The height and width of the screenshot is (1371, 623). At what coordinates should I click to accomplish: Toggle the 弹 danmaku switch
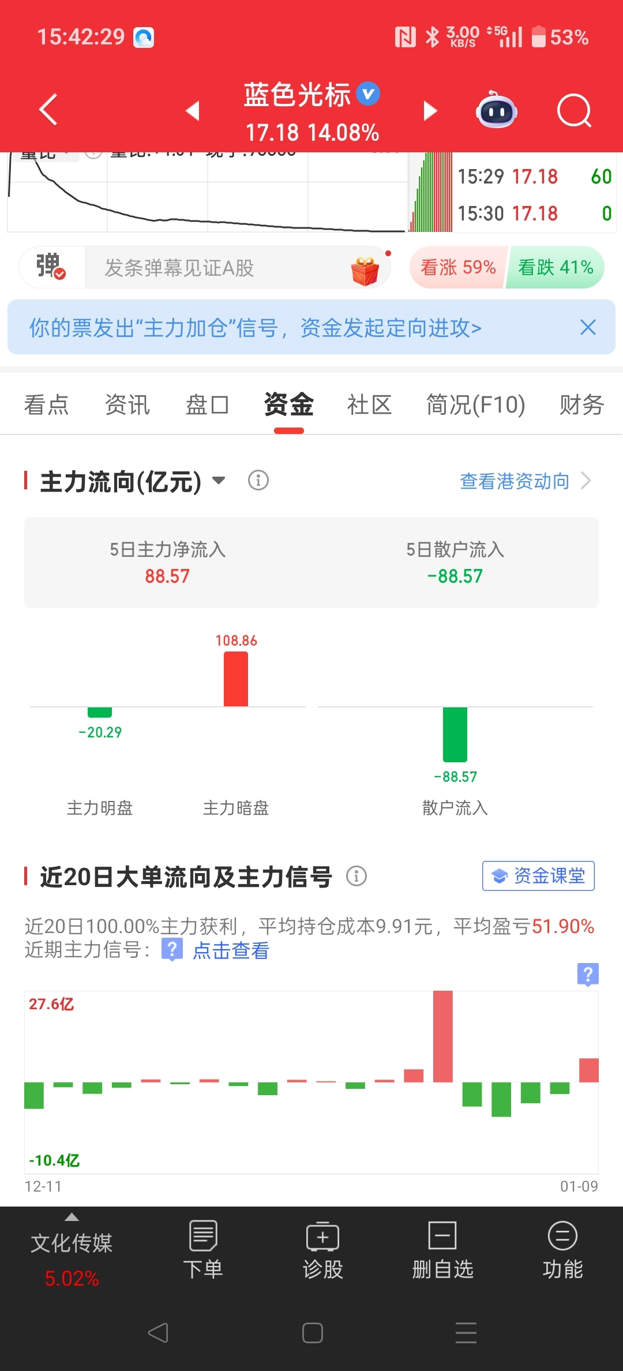51,267
